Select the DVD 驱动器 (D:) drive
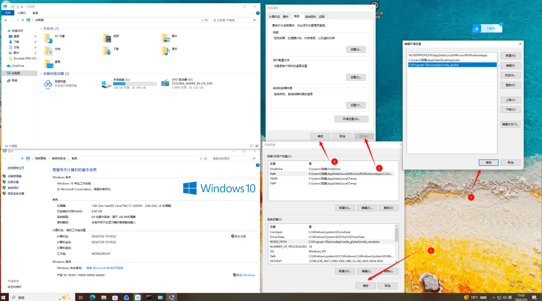 click(x=187, y=83)
